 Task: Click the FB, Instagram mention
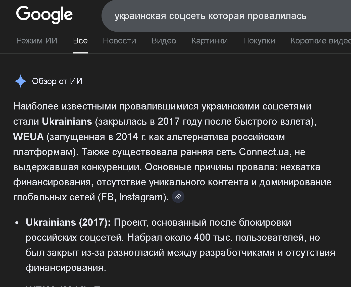tap(132, 197)
